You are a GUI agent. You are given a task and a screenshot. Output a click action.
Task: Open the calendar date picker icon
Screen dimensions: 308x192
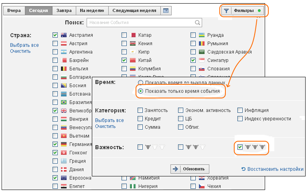(166, 11)
